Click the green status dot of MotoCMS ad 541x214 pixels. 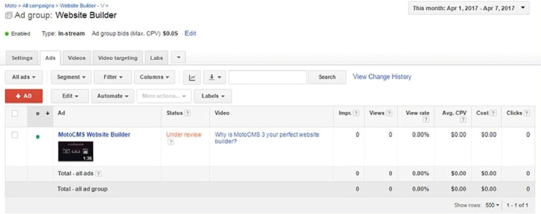(x=37, y=137)
